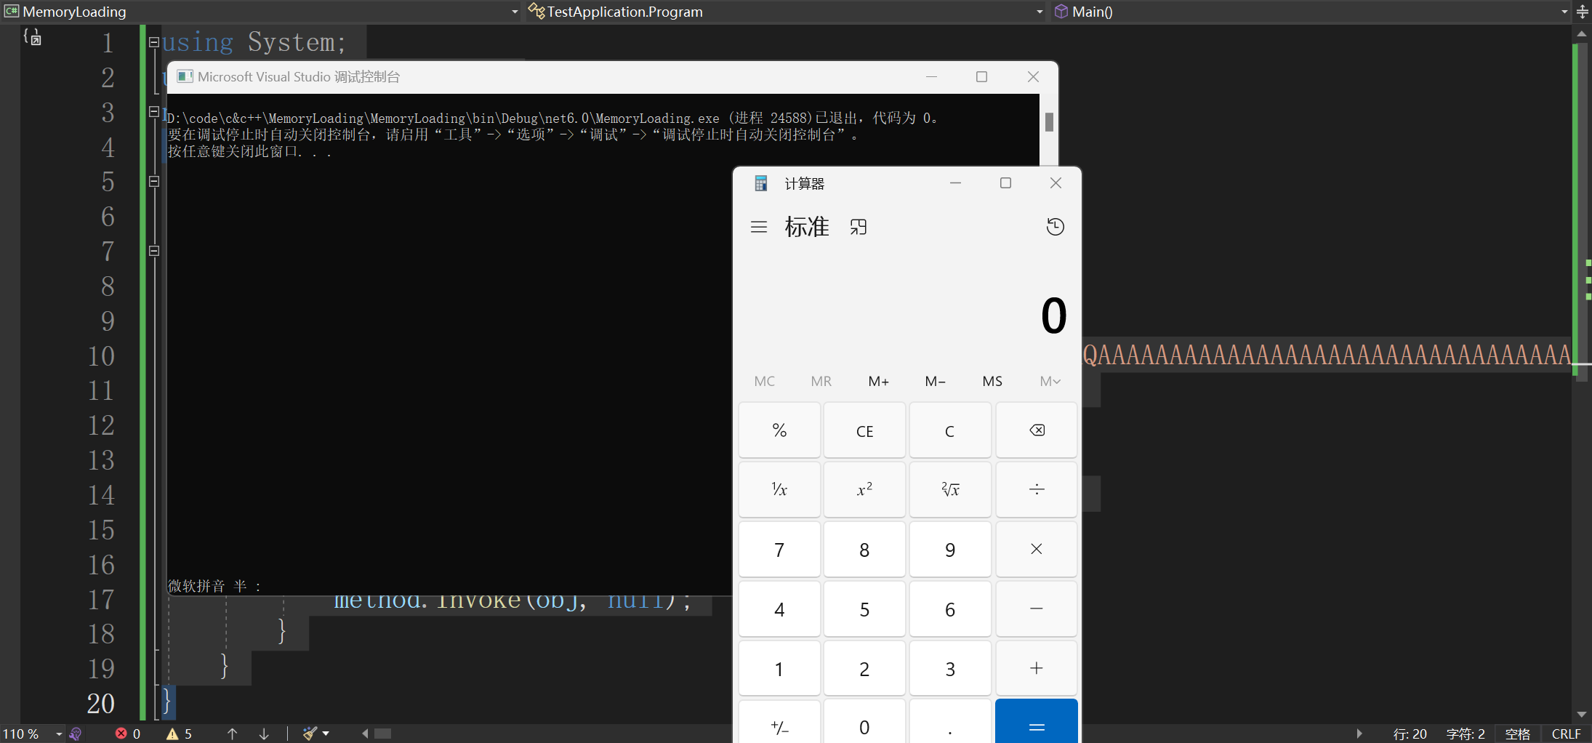Viewport: 1592px width, 743px height.
Task: Click the CRLF line ending indicator
Action: tap(1567, 734)
